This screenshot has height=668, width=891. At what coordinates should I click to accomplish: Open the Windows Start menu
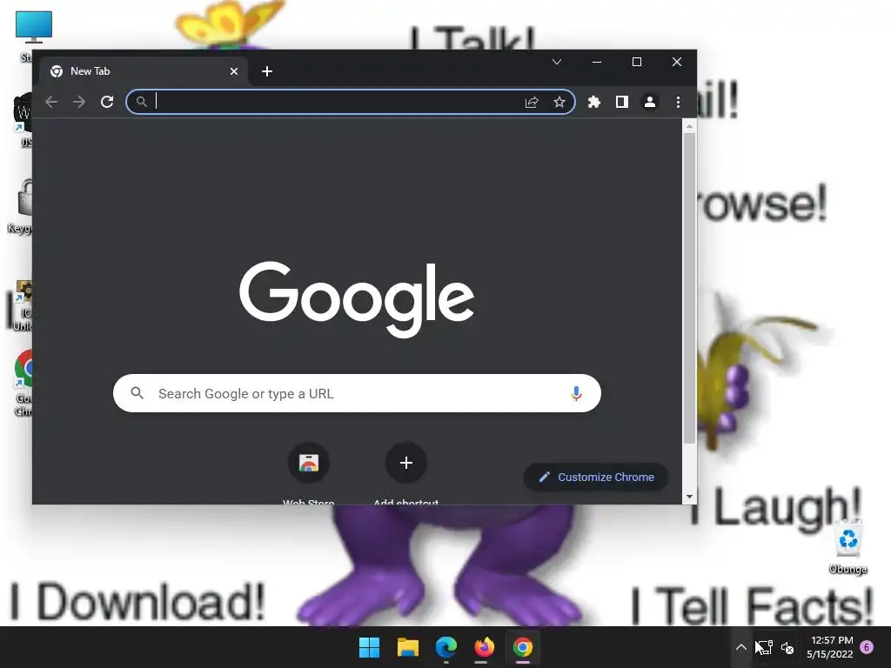coord(369,647)
